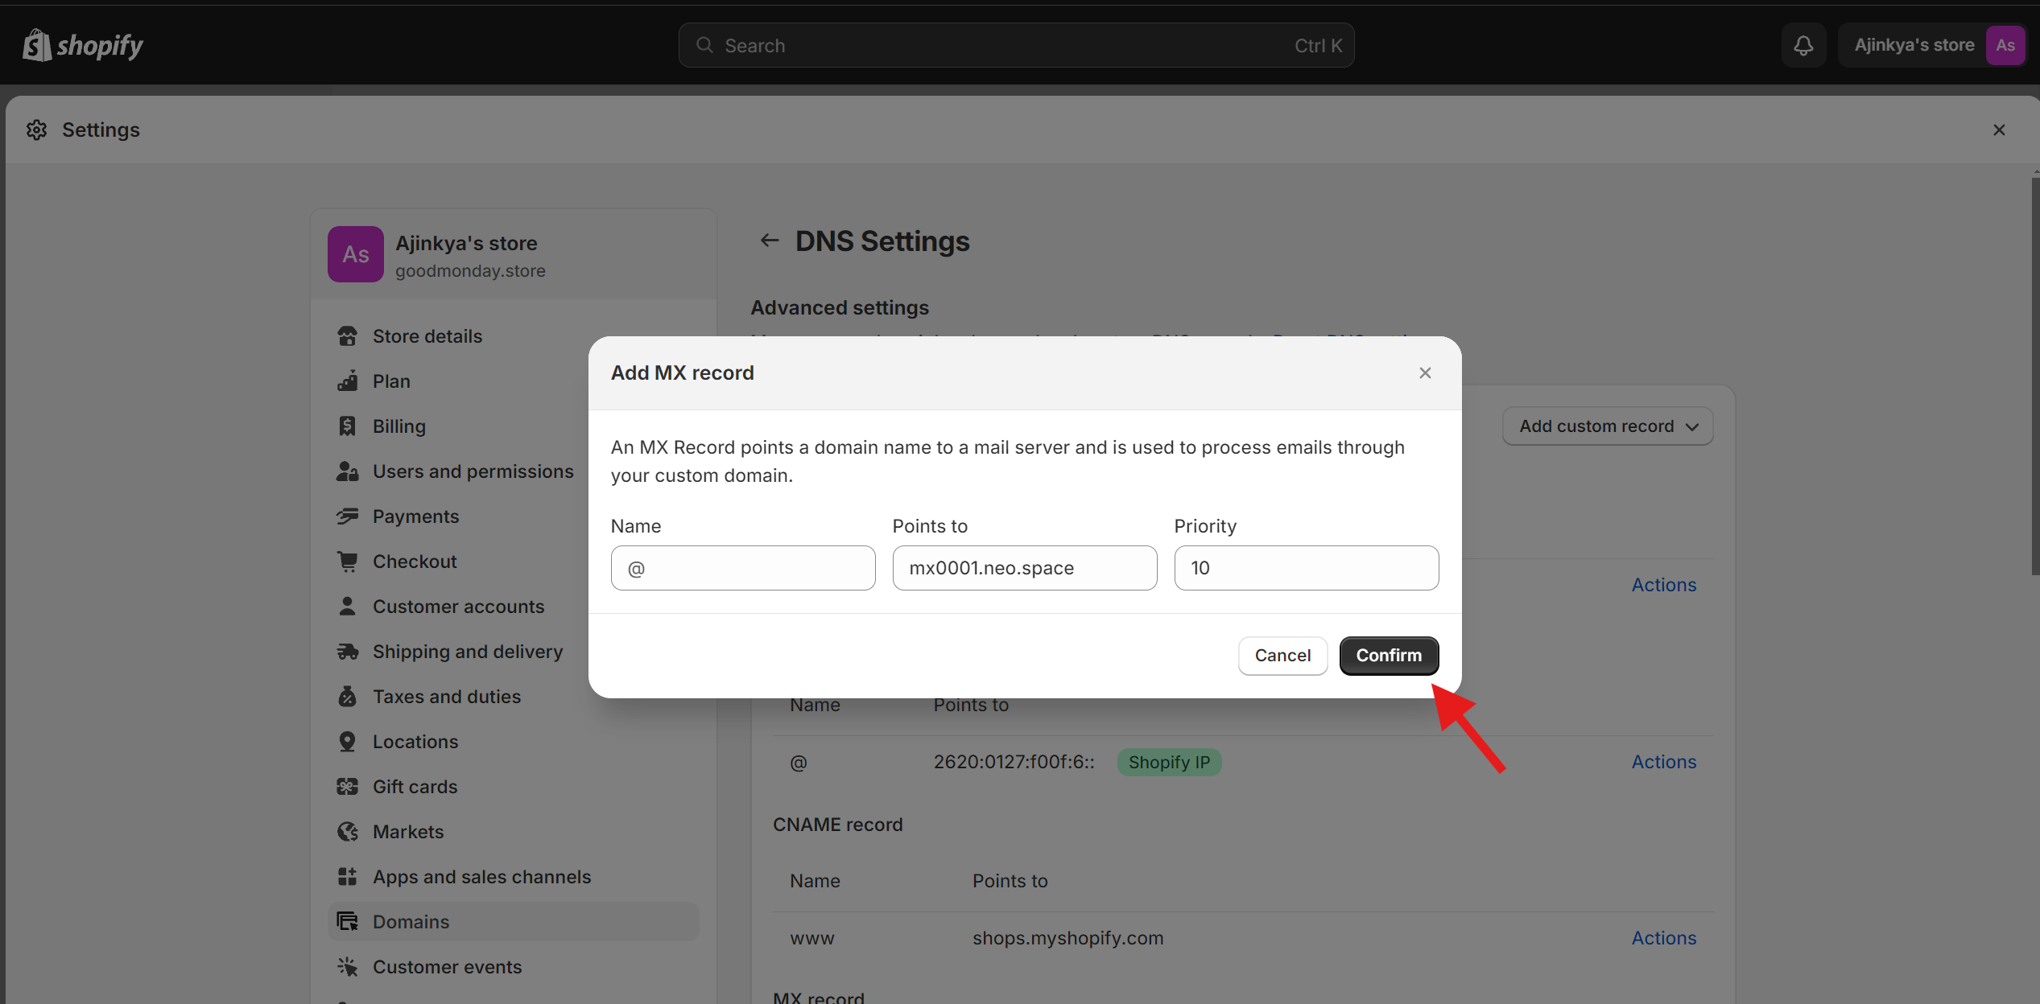Image resolution: width=2040 pixels, height=1004 pixels.
Task: Click the Shipping and delivery truck icon
Action: click(x=348, y=652)
